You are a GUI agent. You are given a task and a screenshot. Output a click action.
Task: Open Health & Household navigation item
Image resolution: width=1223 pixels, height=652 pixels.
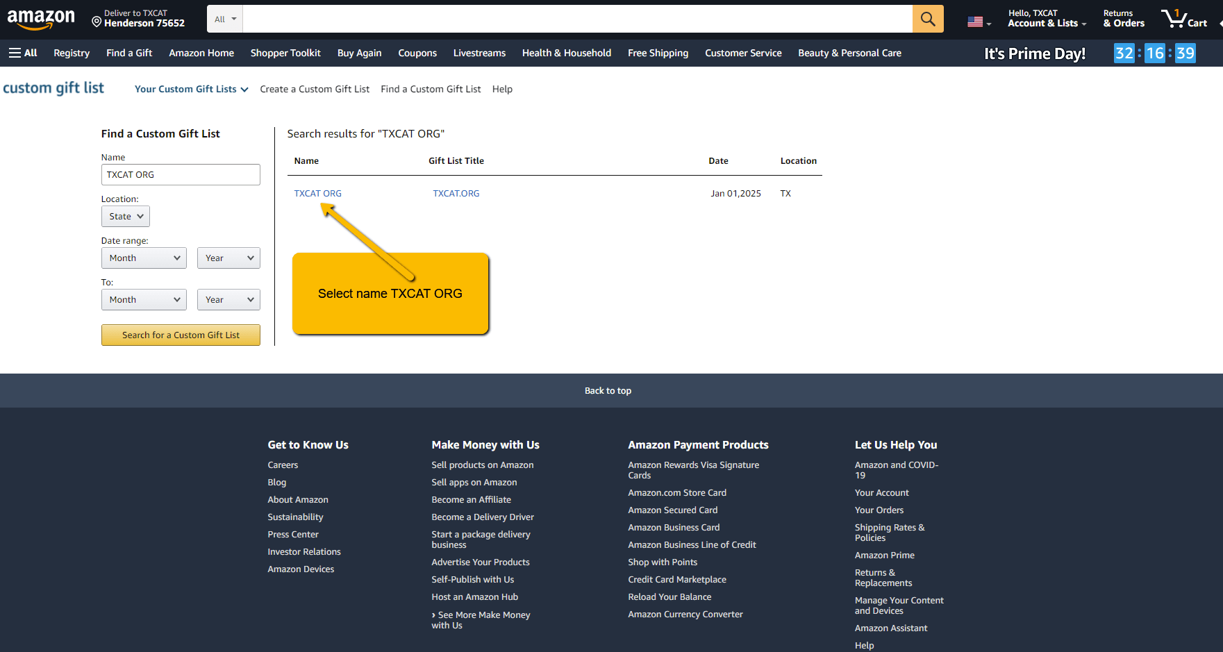567,53
